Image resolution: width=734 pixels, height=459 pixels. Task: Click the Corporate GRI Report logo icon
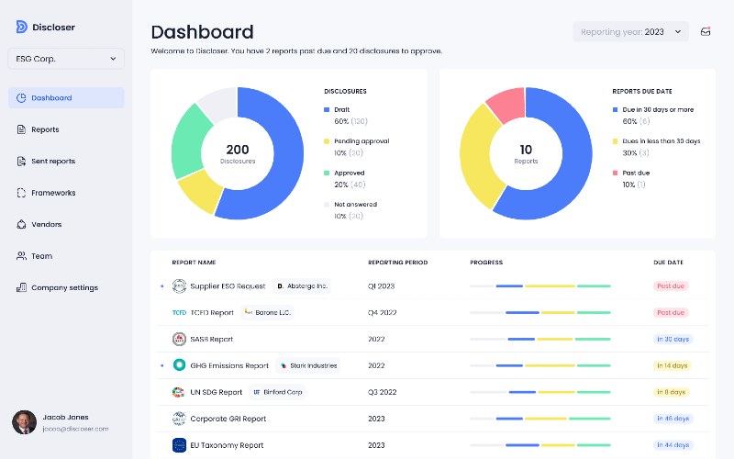coord(179,419)
